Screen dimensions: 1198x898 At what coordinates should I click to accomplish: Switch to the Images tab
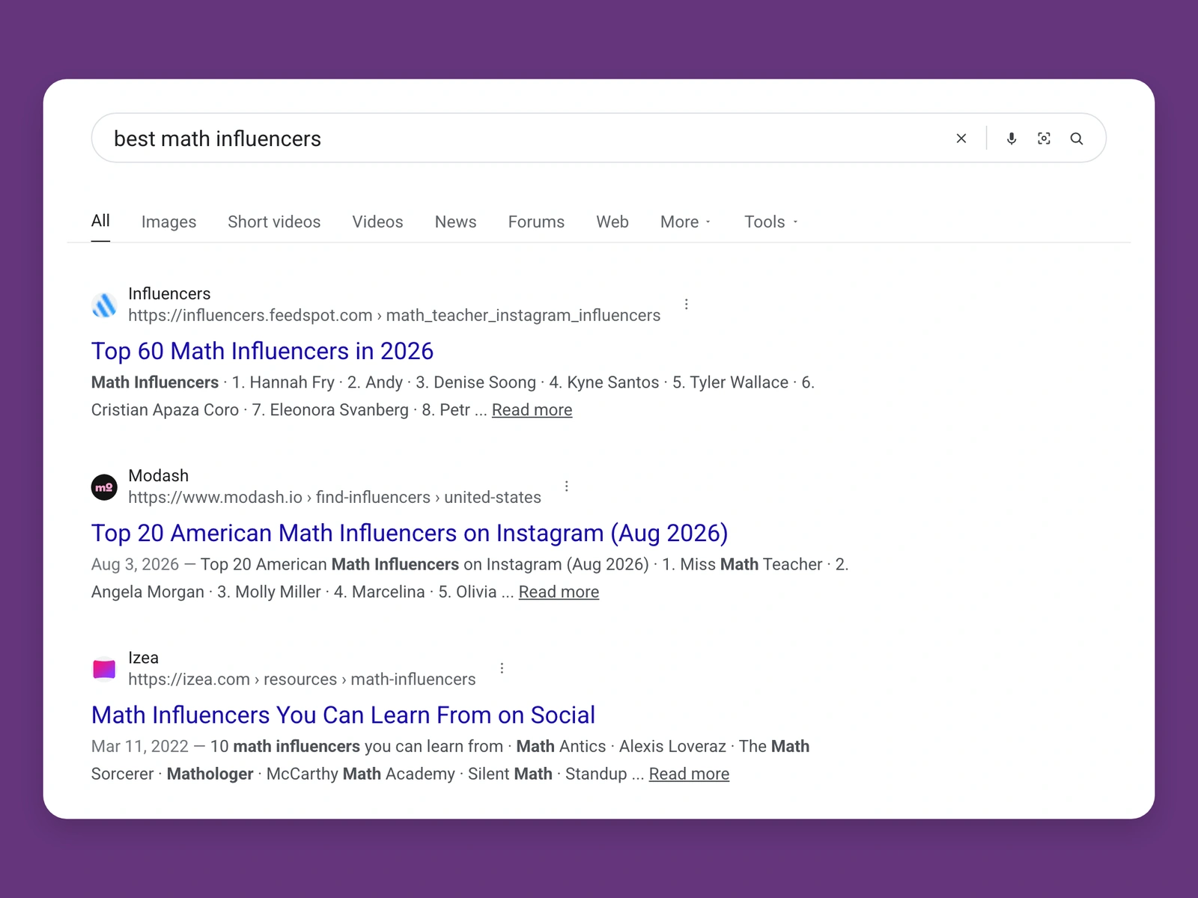tap(168, 222)
